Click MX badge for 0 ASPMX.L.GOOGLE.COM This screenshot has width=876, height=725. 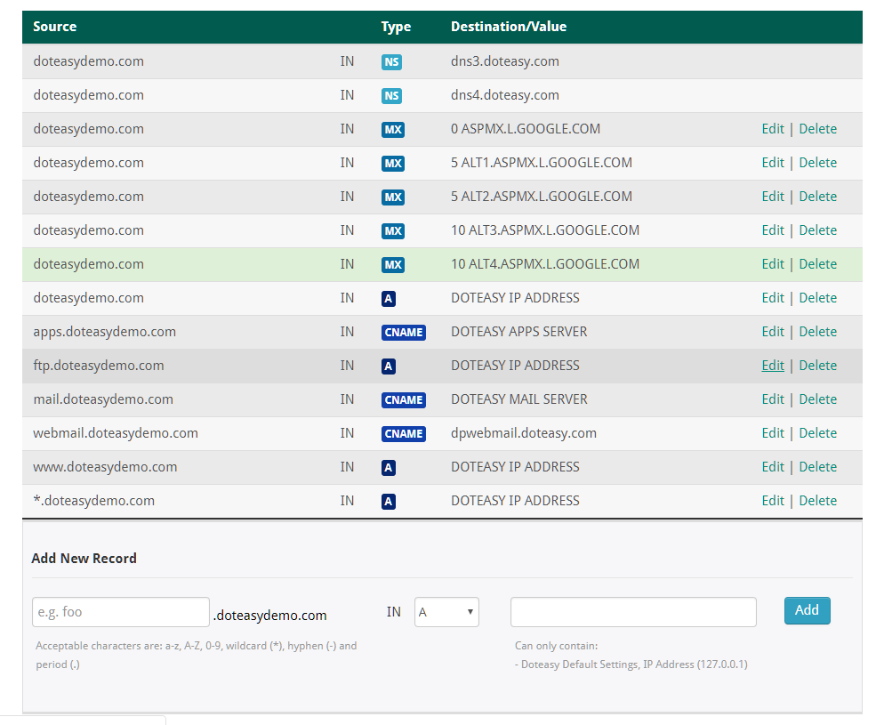click(x=392, y=130)
